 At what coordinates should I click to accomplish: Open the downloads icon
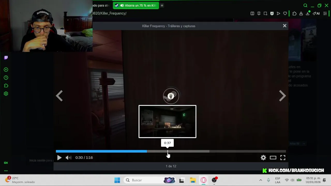(x=308, y=13)
